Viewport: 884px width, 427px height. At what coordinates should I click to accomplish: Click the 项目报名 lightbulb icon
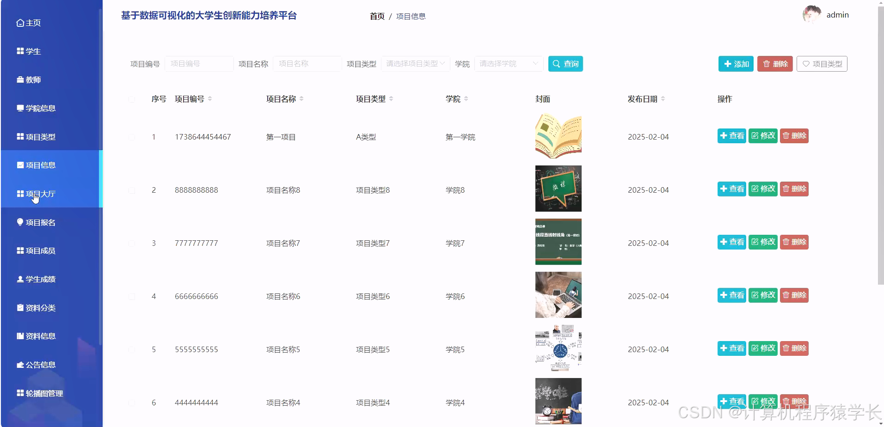(x=20, y=222)
